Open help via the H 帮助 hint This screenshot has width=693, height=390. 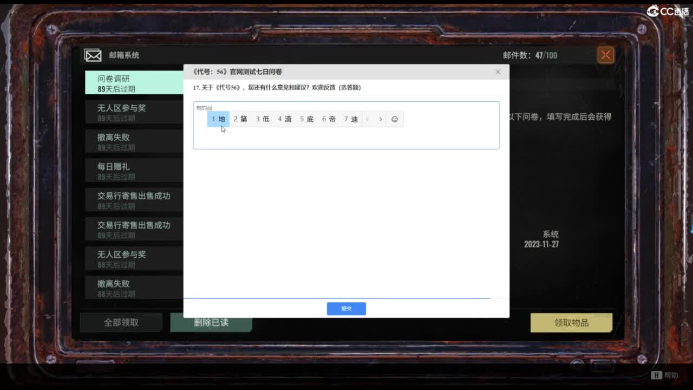pyautogui.click(x=664, y=375)
